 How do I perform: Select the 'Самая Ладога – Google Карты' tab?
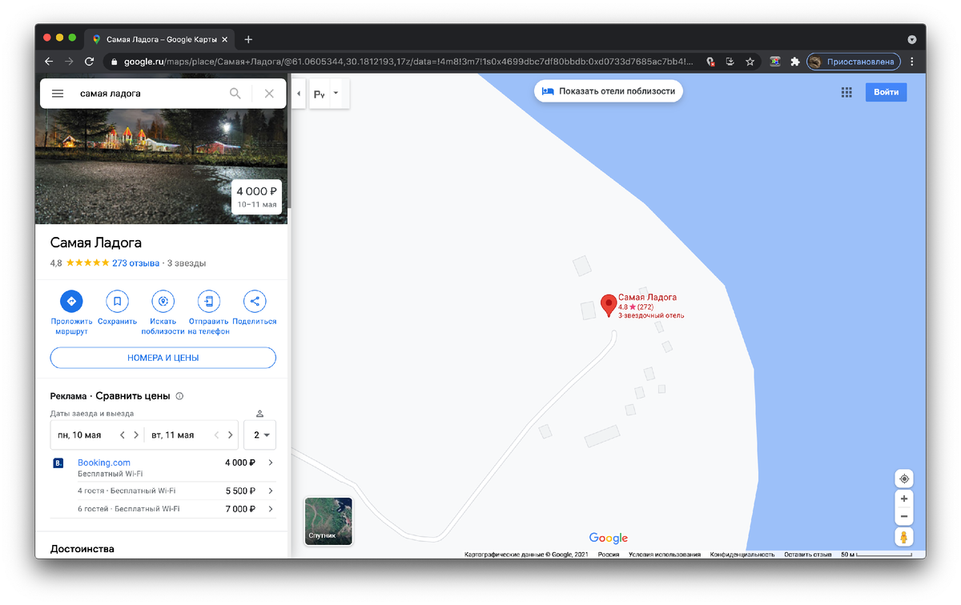[x=160, y=38]
